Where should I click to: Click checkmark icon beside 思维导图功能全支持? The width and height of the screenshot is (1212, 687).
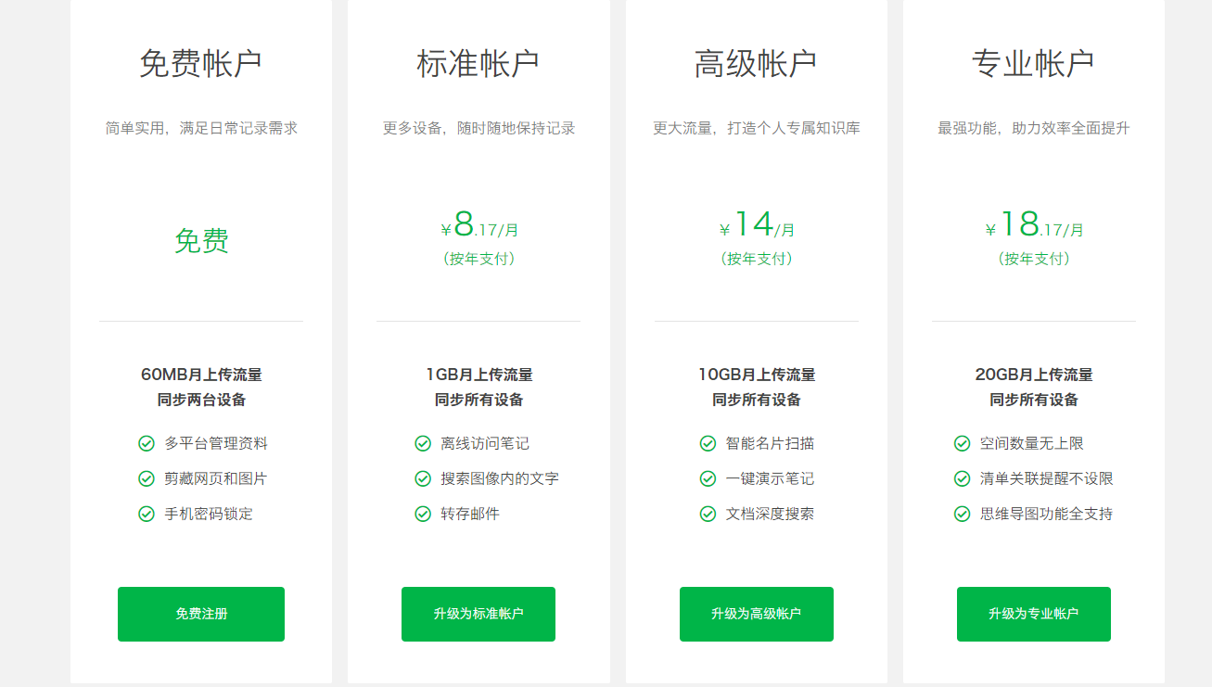[963, 514]
